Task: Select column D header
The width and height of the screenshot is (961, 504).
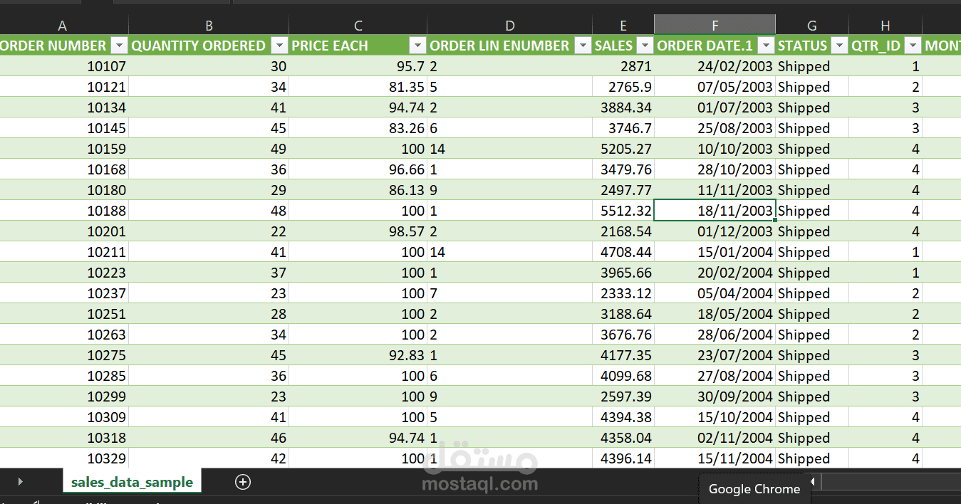Action: 509,26
